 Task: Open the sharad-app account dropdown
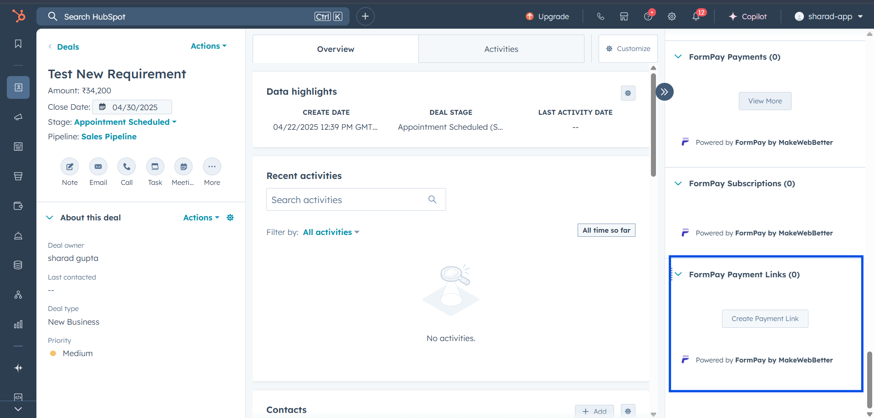828,16
